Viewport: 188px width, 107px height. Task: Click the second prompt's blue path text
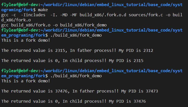pyautogui.click(x=92, y=33)
